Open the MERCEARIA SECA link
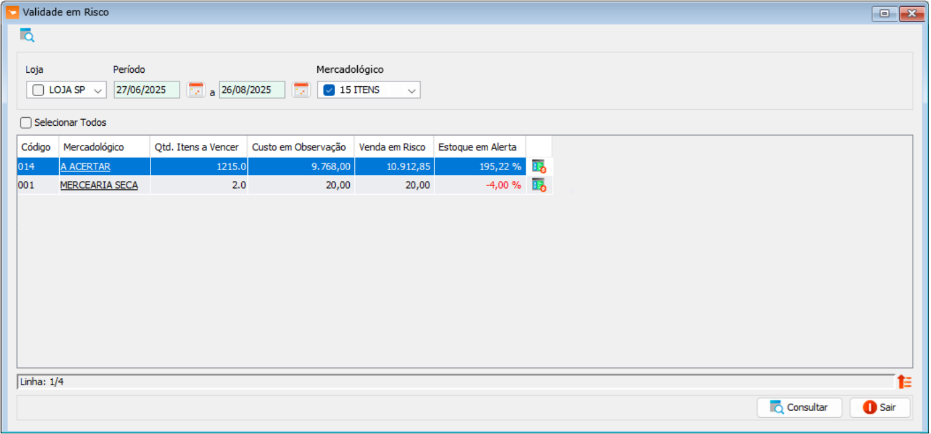Viewport: 931px width, 434px height. click(x=99, y=185)
